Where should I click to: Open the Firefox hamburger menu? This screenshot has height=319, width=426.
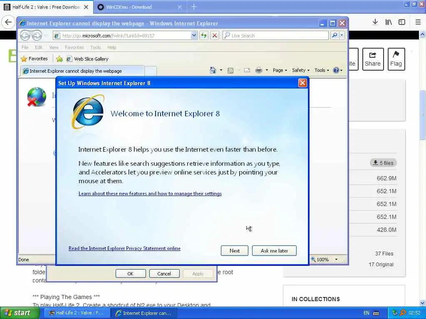coord(418,22)
